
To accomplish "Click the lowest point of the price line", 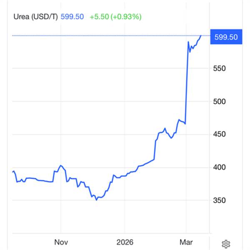I will 96,200.
